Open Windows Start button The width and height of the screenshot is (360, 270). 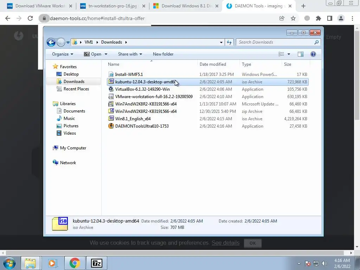(x=9, y=263)
